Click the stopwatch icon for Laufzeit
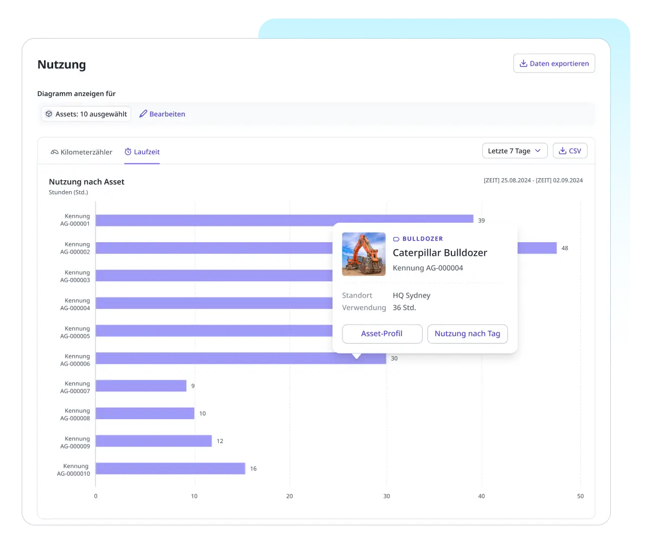The image size is (651, 543). pos(128,152)
